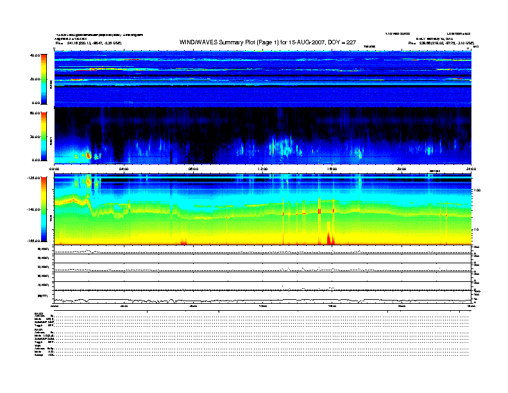The height and width of the screenshot is (393, 508).
Task: Click the bottom magnetic field line plot trace
Action: coord(262,301)
